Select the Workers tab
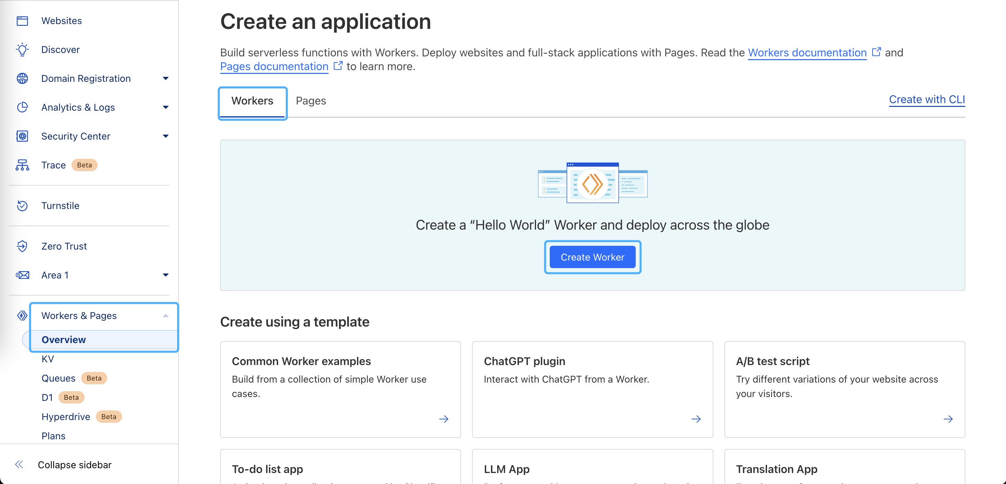Screen dimensions: 1006x484 (252, 101)
